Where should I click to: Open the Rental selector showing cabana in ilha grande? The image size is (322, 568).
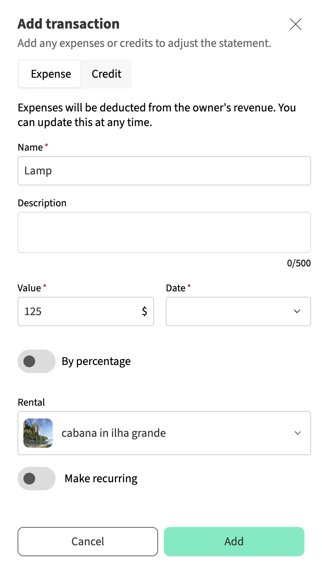165,433
